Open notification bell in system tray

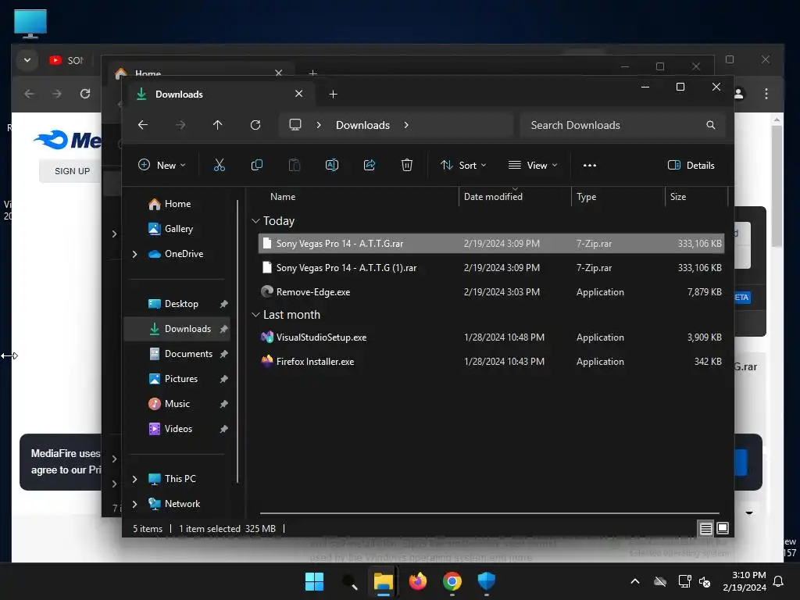pyautogui.click(x=779, y=581)
